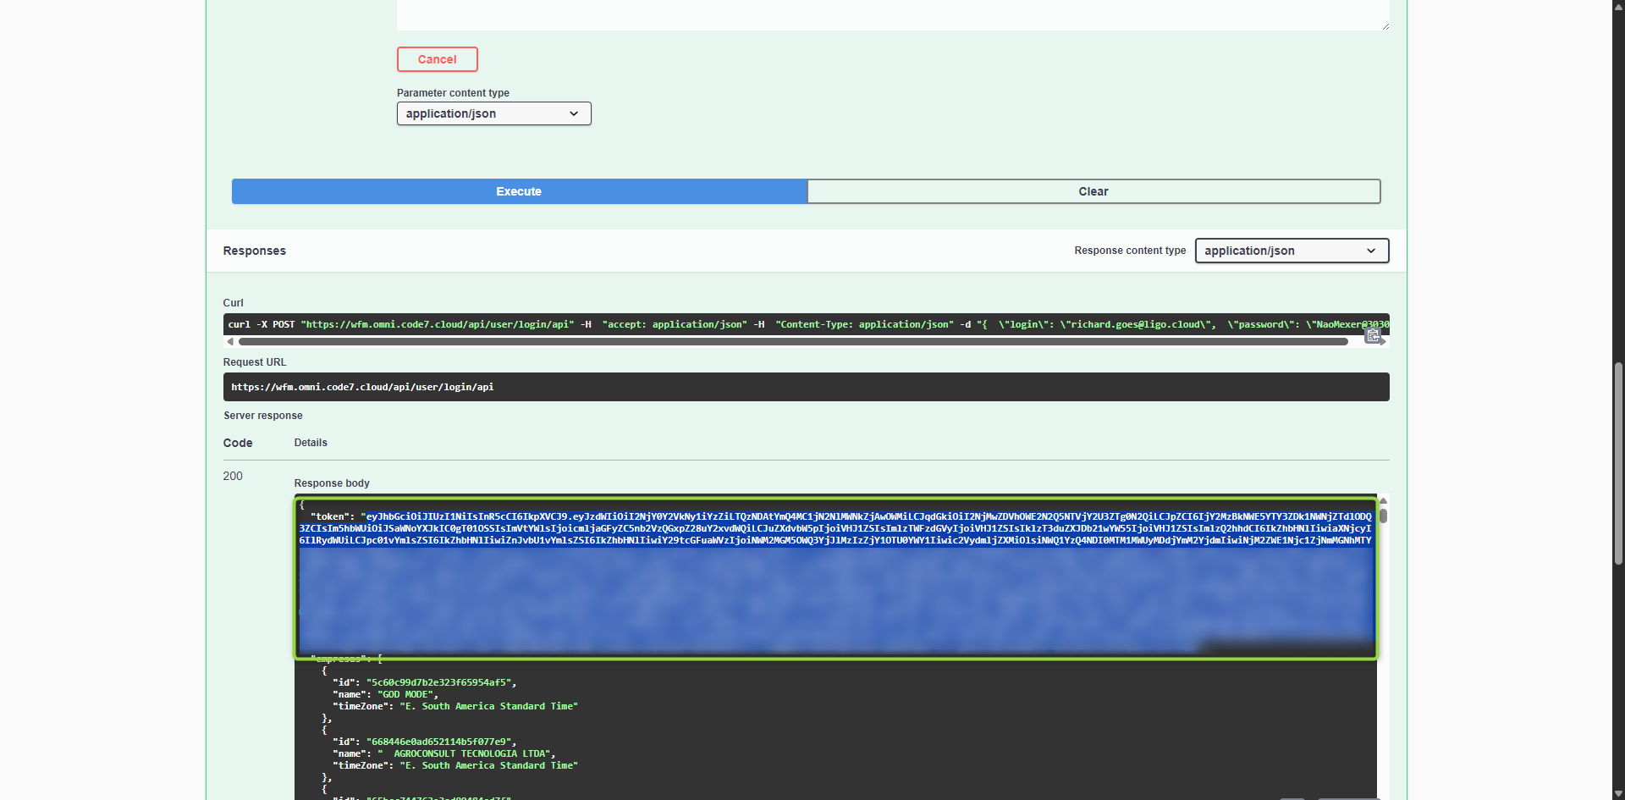Click the GOD MODE name entry
This screenshot has height=800, width=1625.
pos(405,694)
